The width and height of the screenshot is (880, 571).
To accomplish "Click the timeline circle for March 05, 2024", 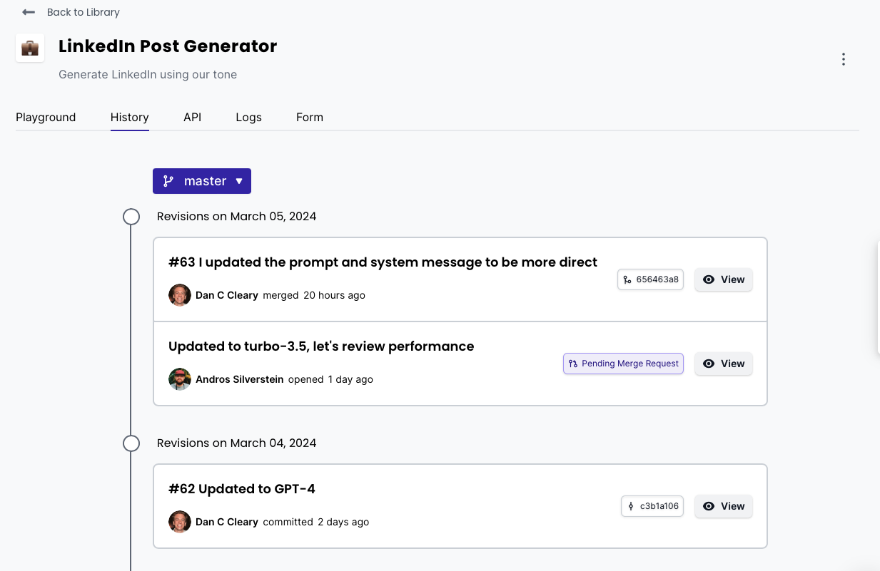I will (x=131, y=216).
